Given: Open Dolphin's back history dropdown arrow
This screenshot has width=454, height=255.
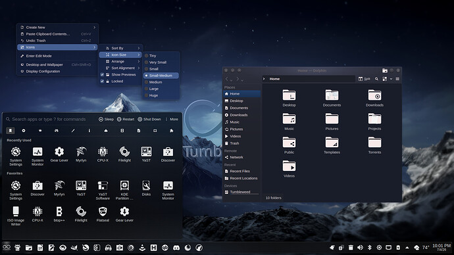Looking at the screenshot, I should [231, 80].
